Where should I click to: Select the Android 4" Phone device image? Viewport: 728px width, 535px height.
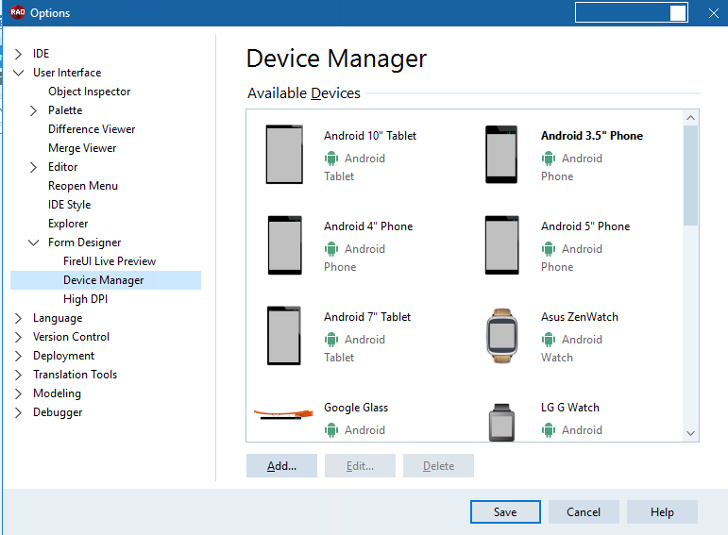[x=284, y=245]
